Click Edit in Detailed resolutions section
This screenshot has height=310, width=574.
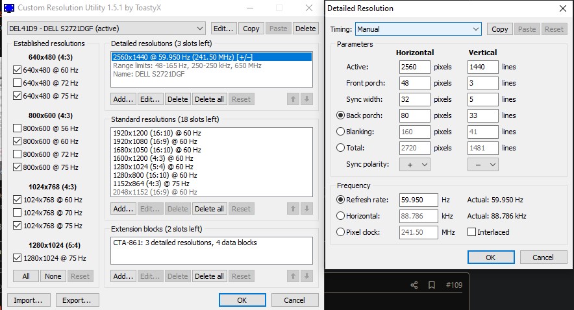pos(150,99)
